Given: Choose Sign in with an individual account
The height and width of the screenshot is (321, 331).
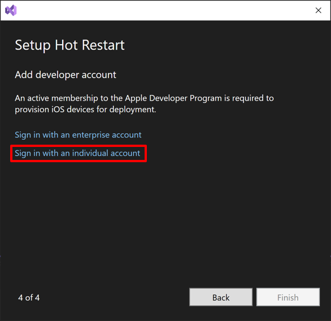Looking at the screenshot, I should [x=77, y=153].
